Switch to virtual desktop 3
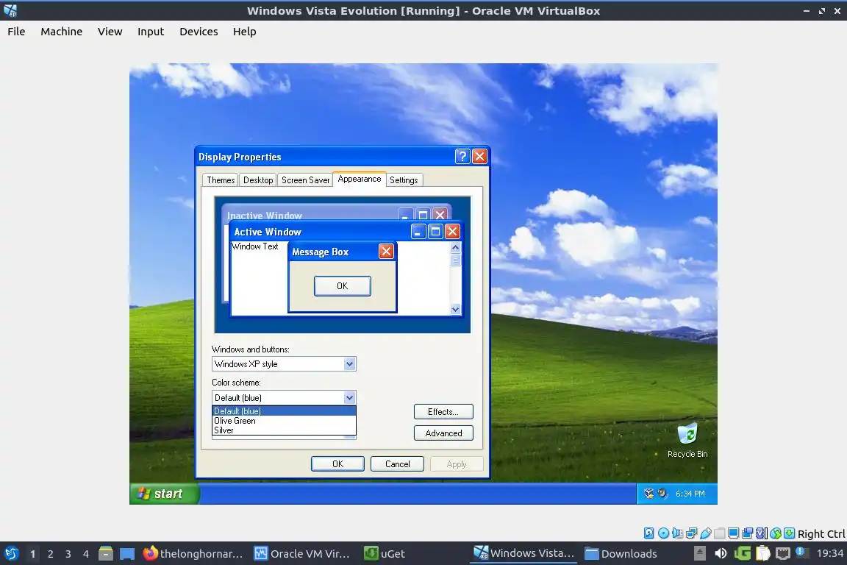 click(x=68, y=554)
